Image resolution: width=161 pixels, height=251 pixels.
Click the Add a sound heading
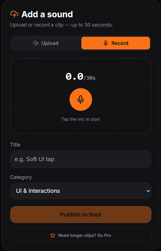tap(47, 14)
